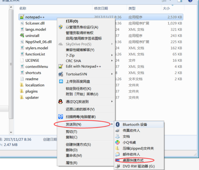Click the SkyDrive Pro cloud icon
This screenshot has width=199, height=170.
point(61,44)
